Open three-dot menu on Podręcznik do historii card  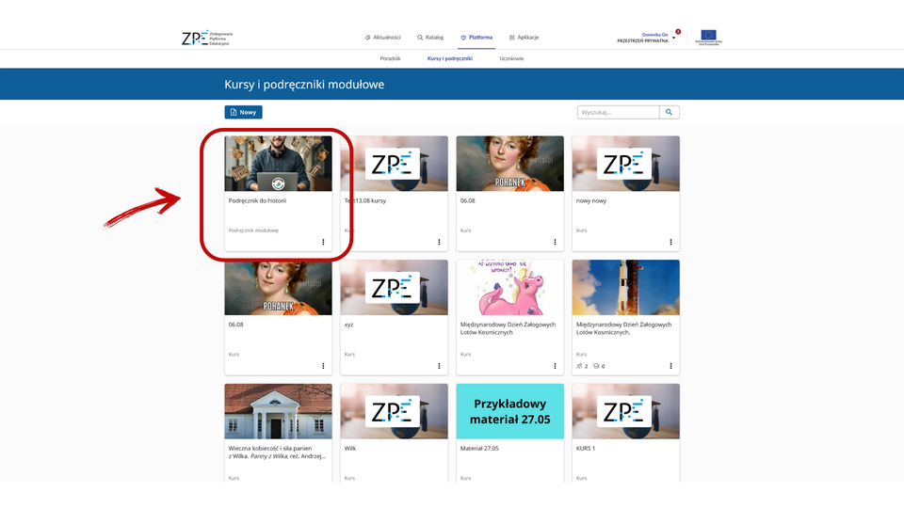(x=323, y=242)
